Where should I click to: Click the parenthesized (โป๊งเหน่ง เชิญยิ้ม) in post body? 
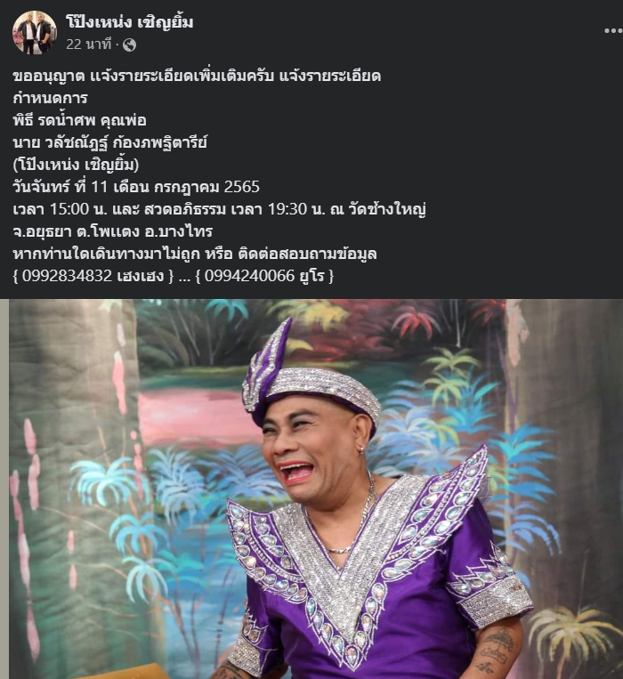point(76,165)
